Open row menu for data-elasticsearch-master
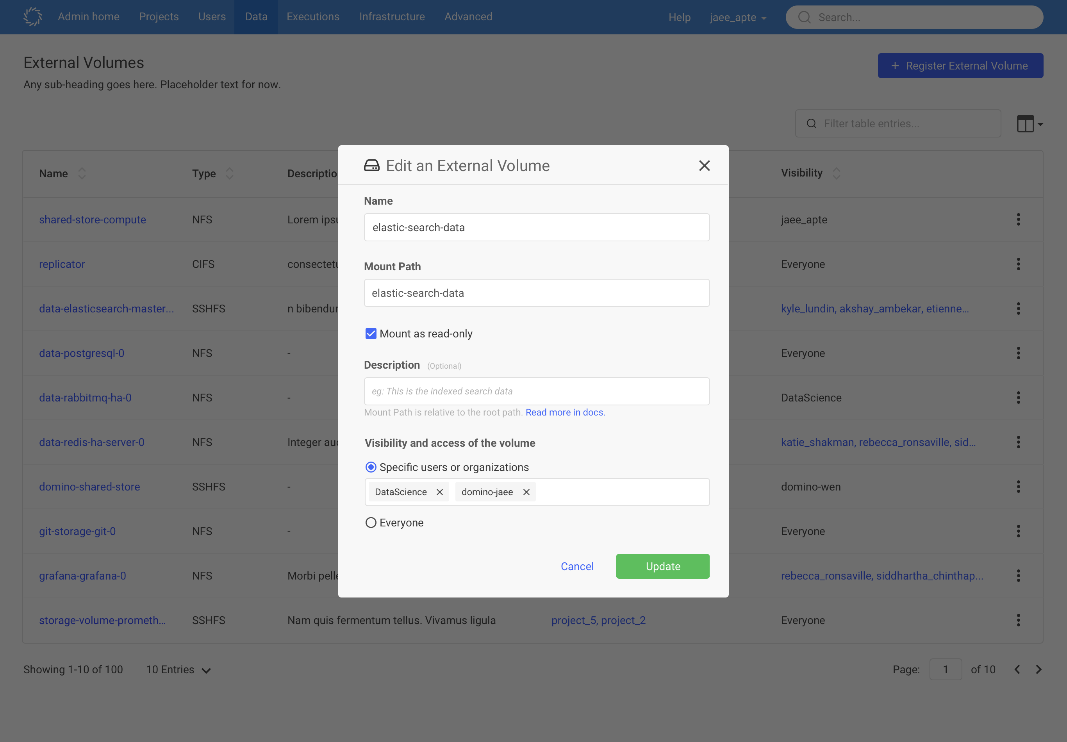Image resolution: width=1067 pixels, height=742 pixels. pos(1018,309)
